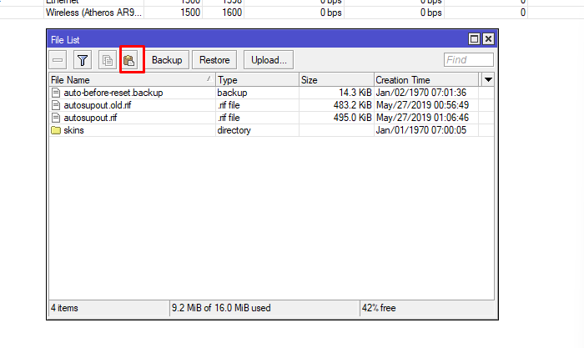Select the auto-before-reset.backup file icon
584x348 pixels.
pos(56,93)
